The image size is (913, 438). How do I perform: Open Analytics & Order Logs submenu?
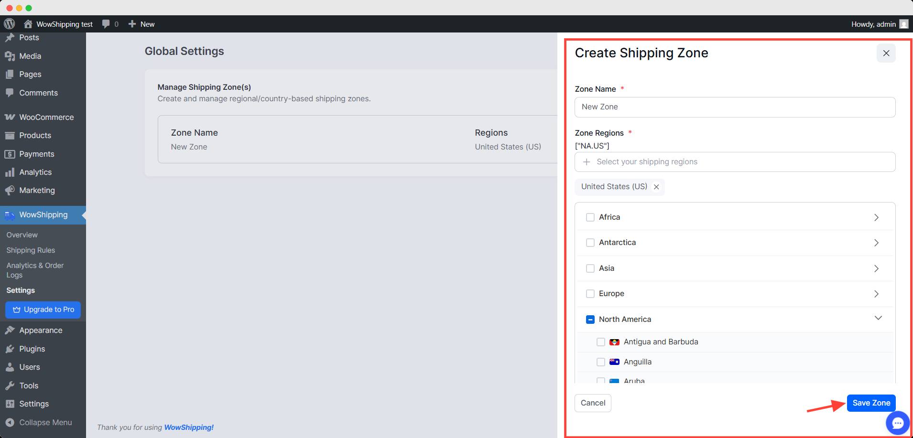[x=35, y=270]
